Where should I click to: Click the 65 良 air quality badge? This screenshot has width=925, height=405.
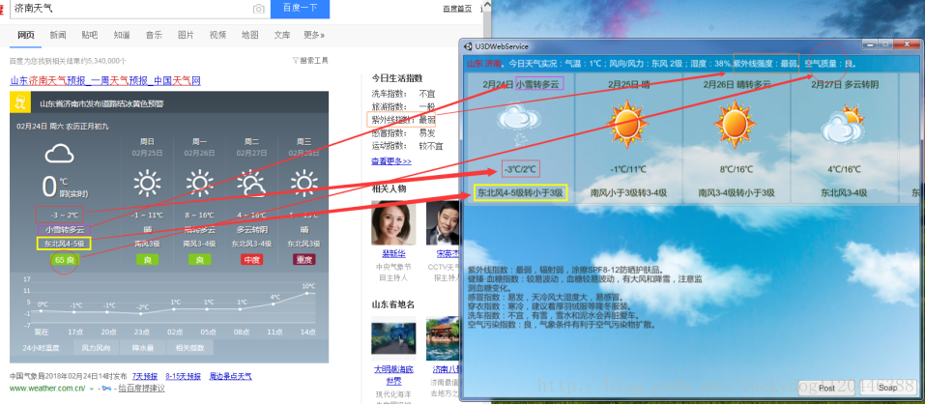point(65,259)
